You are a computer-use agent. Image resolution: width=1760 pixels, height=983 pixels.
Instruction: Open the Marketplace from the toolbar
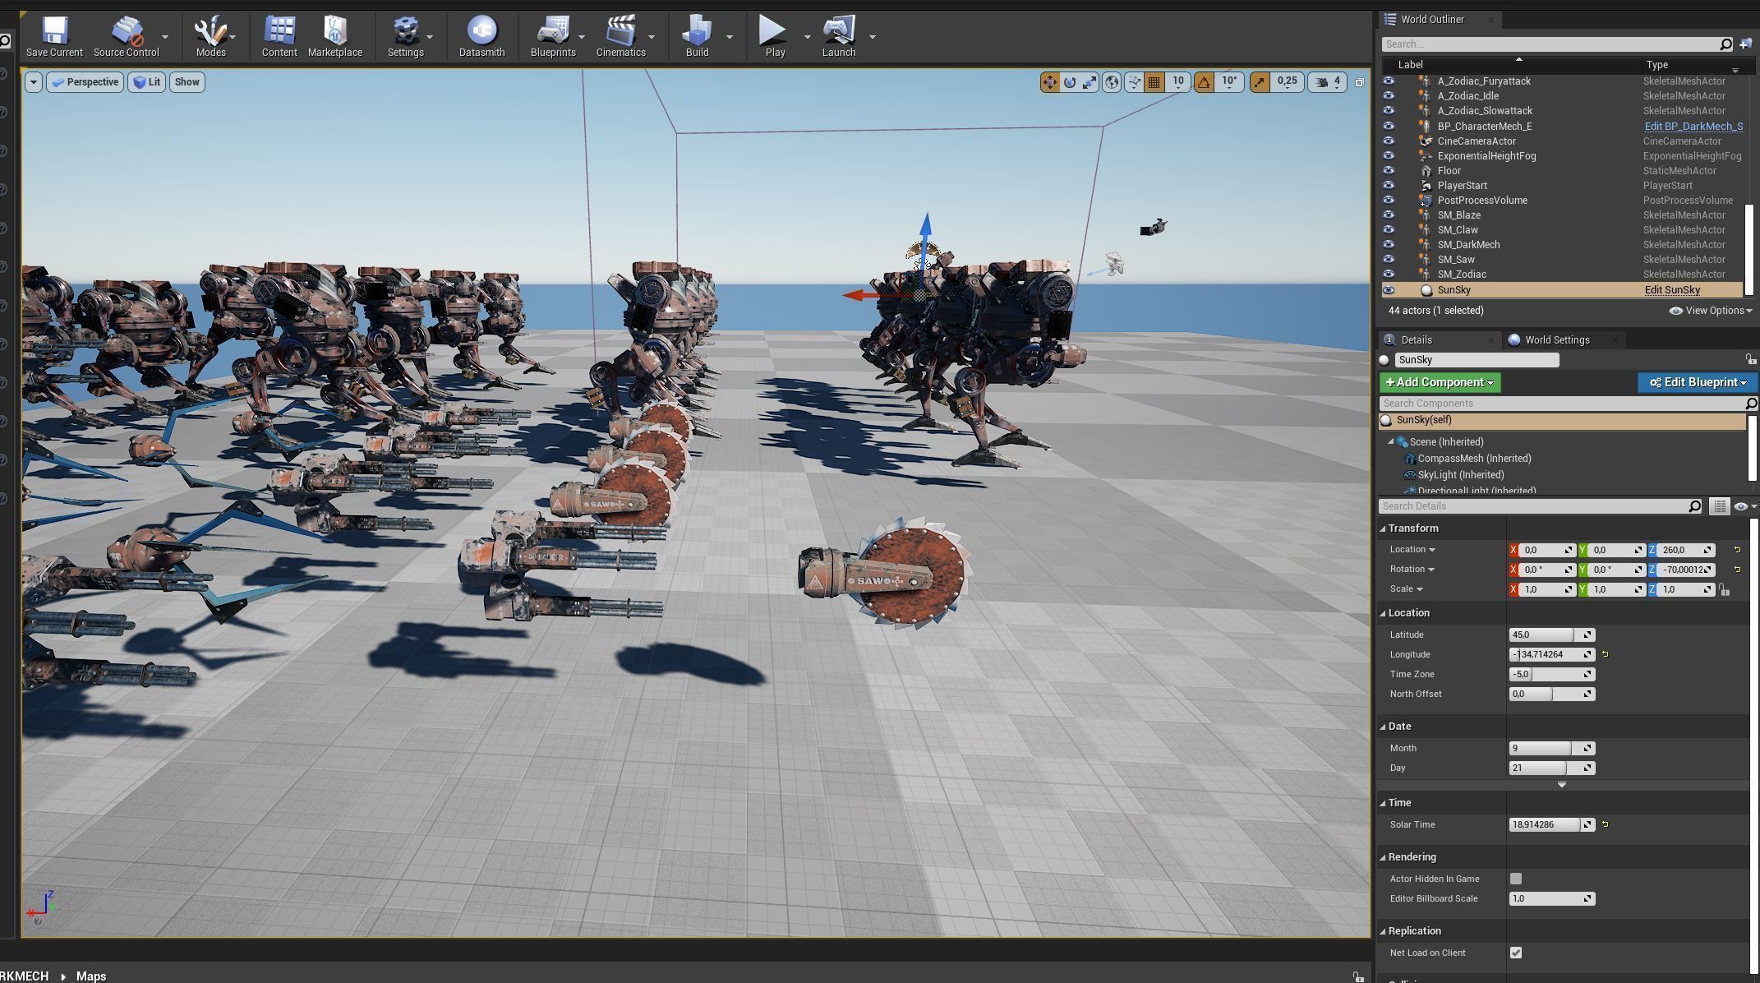(335, 36)
